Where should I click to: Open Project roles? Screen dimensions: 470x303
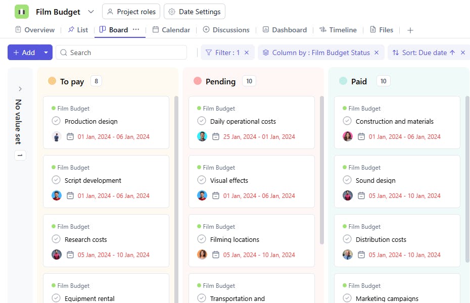point(131,12)
